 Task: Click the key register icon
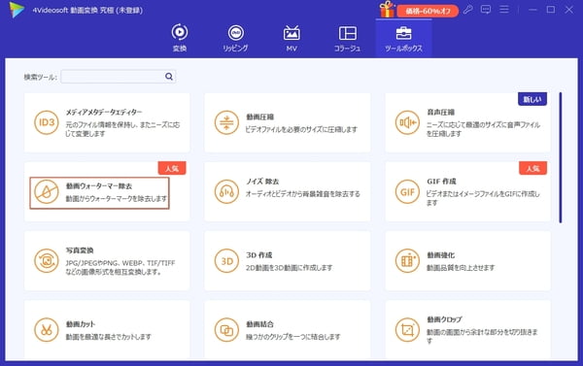pos(467,10)
